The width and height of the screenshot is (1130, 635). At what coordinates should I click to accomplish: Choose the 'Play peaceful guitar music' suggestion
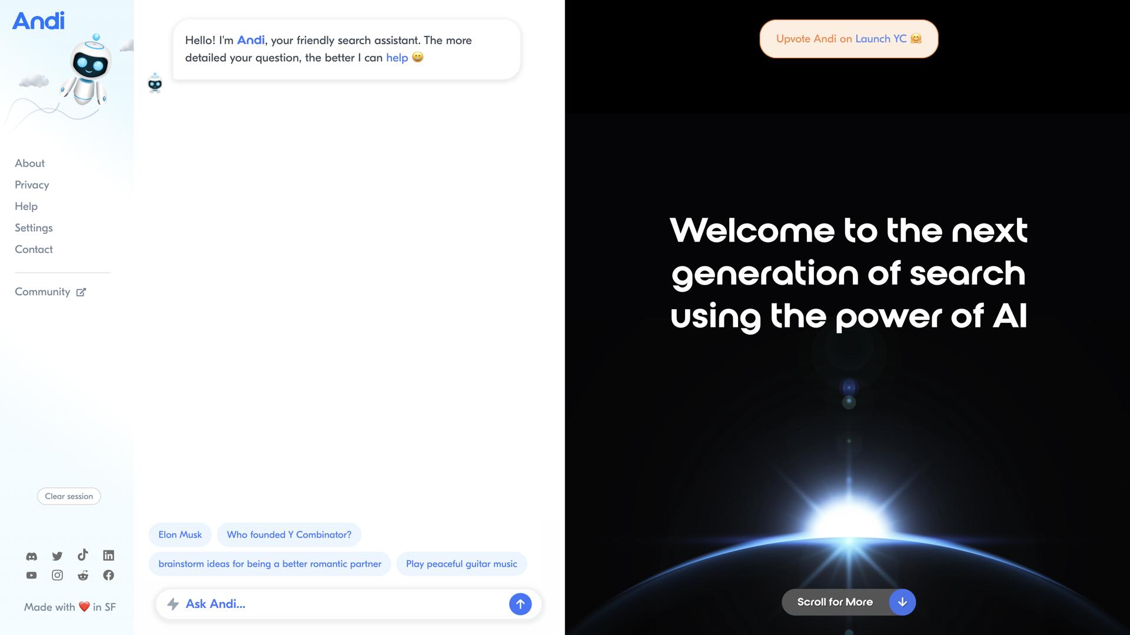[x=461, y=564]
